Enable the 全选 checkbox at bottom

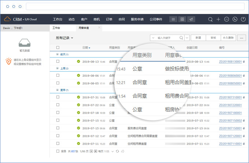click(57, 151)
